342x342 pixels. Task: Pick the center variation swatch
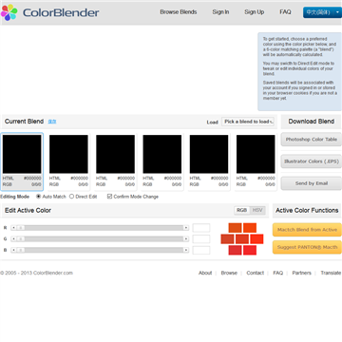242,238
